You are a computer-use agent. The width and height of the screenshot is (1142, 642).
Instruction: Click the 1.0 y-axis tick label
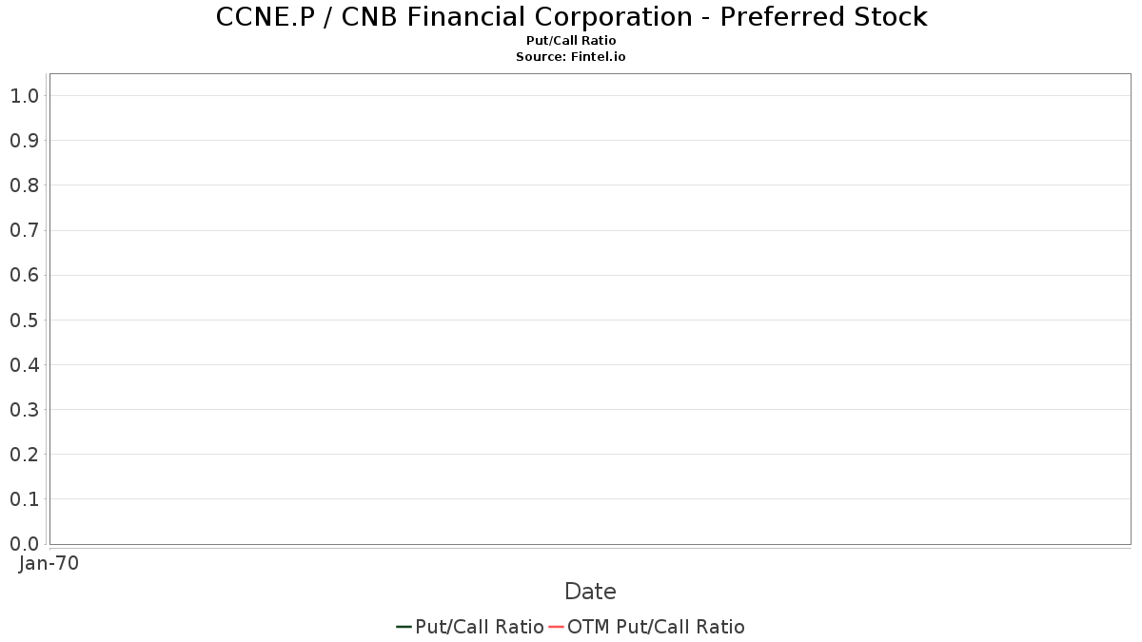point(24,96)
